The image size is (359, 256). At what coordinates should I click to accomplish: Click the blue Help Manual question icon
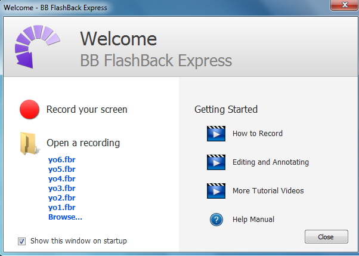click(x=216, y=220)
